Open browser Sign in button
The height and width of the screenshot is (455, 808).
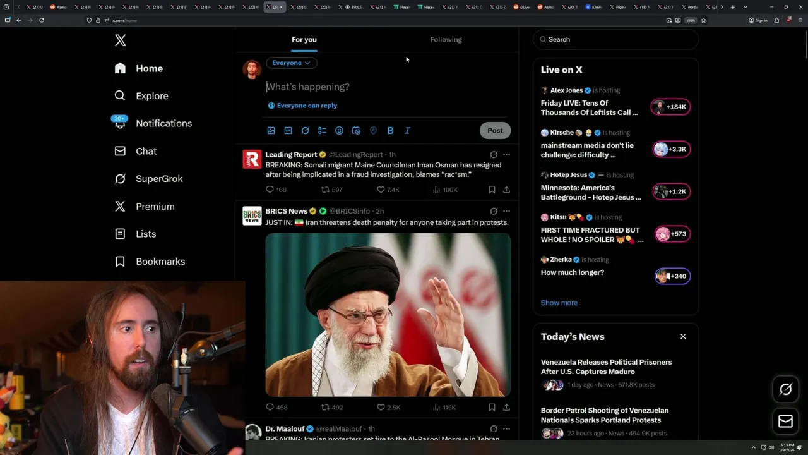coord(758,20)
